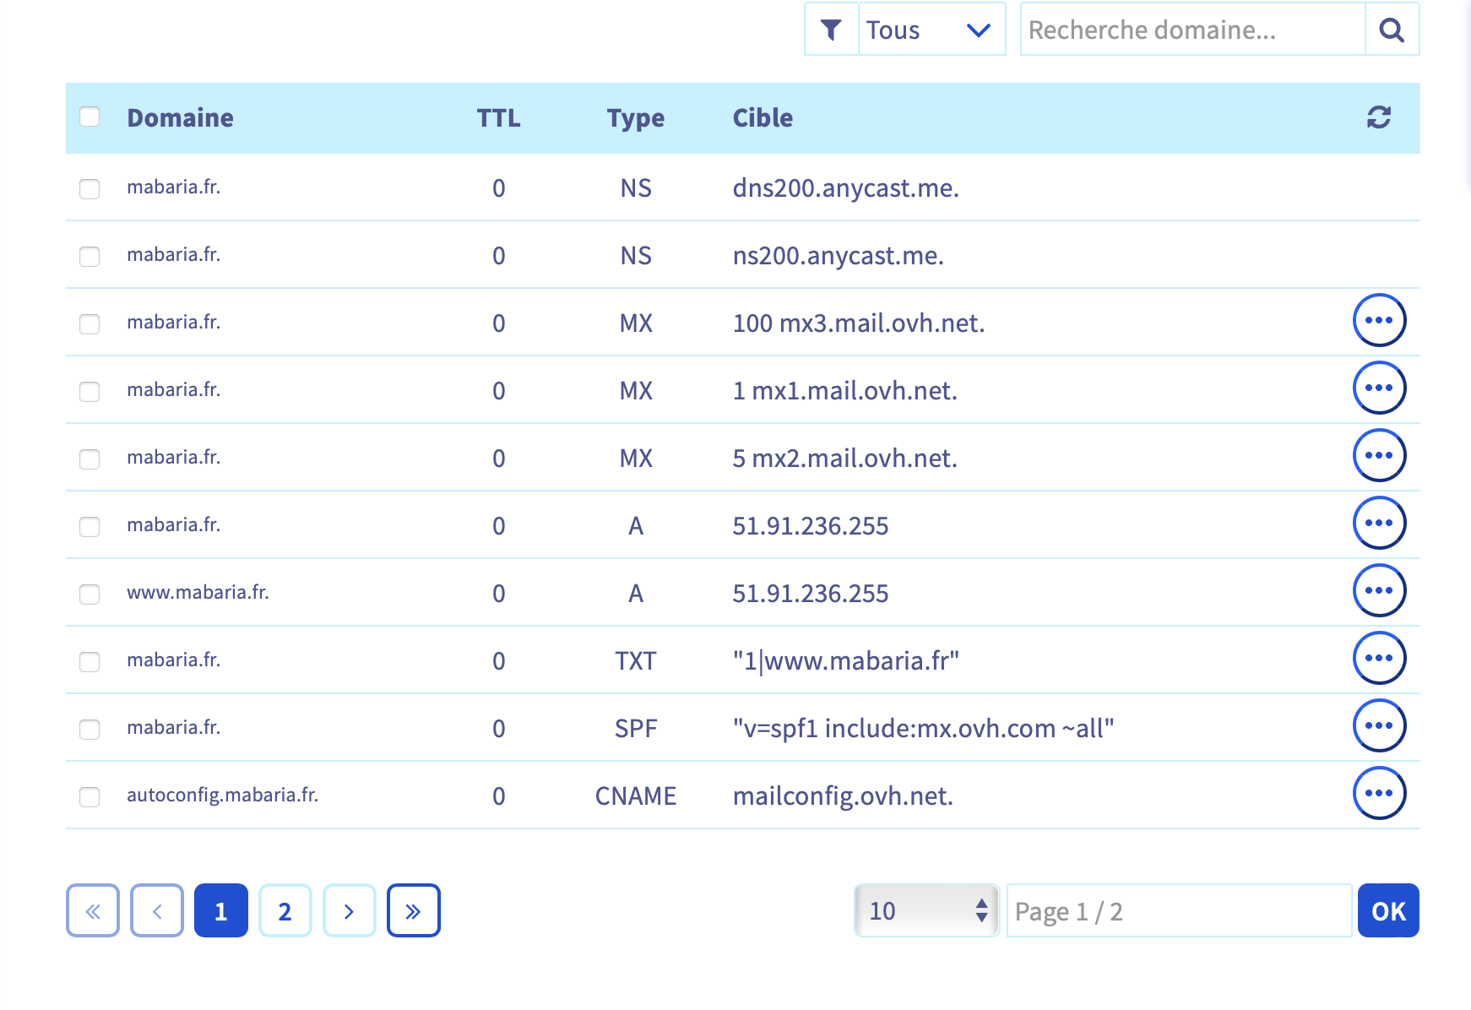
Task: Open actions menu for mx1.mail.ovh.net record
Action: [x=1378, y=388]
